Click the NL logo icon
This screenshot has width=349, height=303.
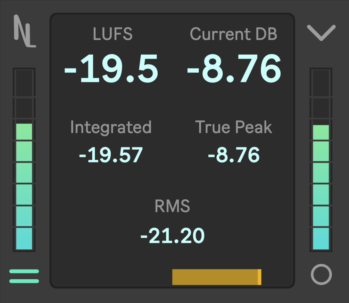coord(24,31)
